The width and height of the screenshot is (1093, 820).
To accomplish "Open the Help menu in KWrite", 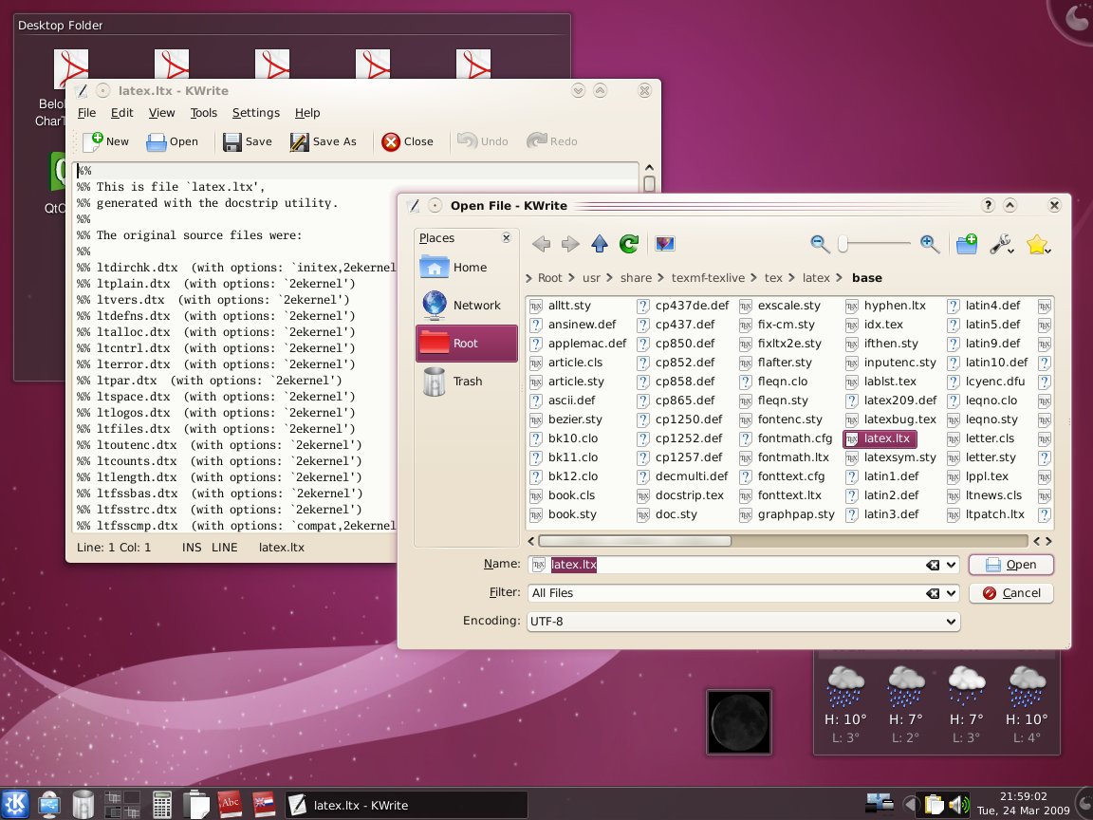I will (x=307, y=113).
